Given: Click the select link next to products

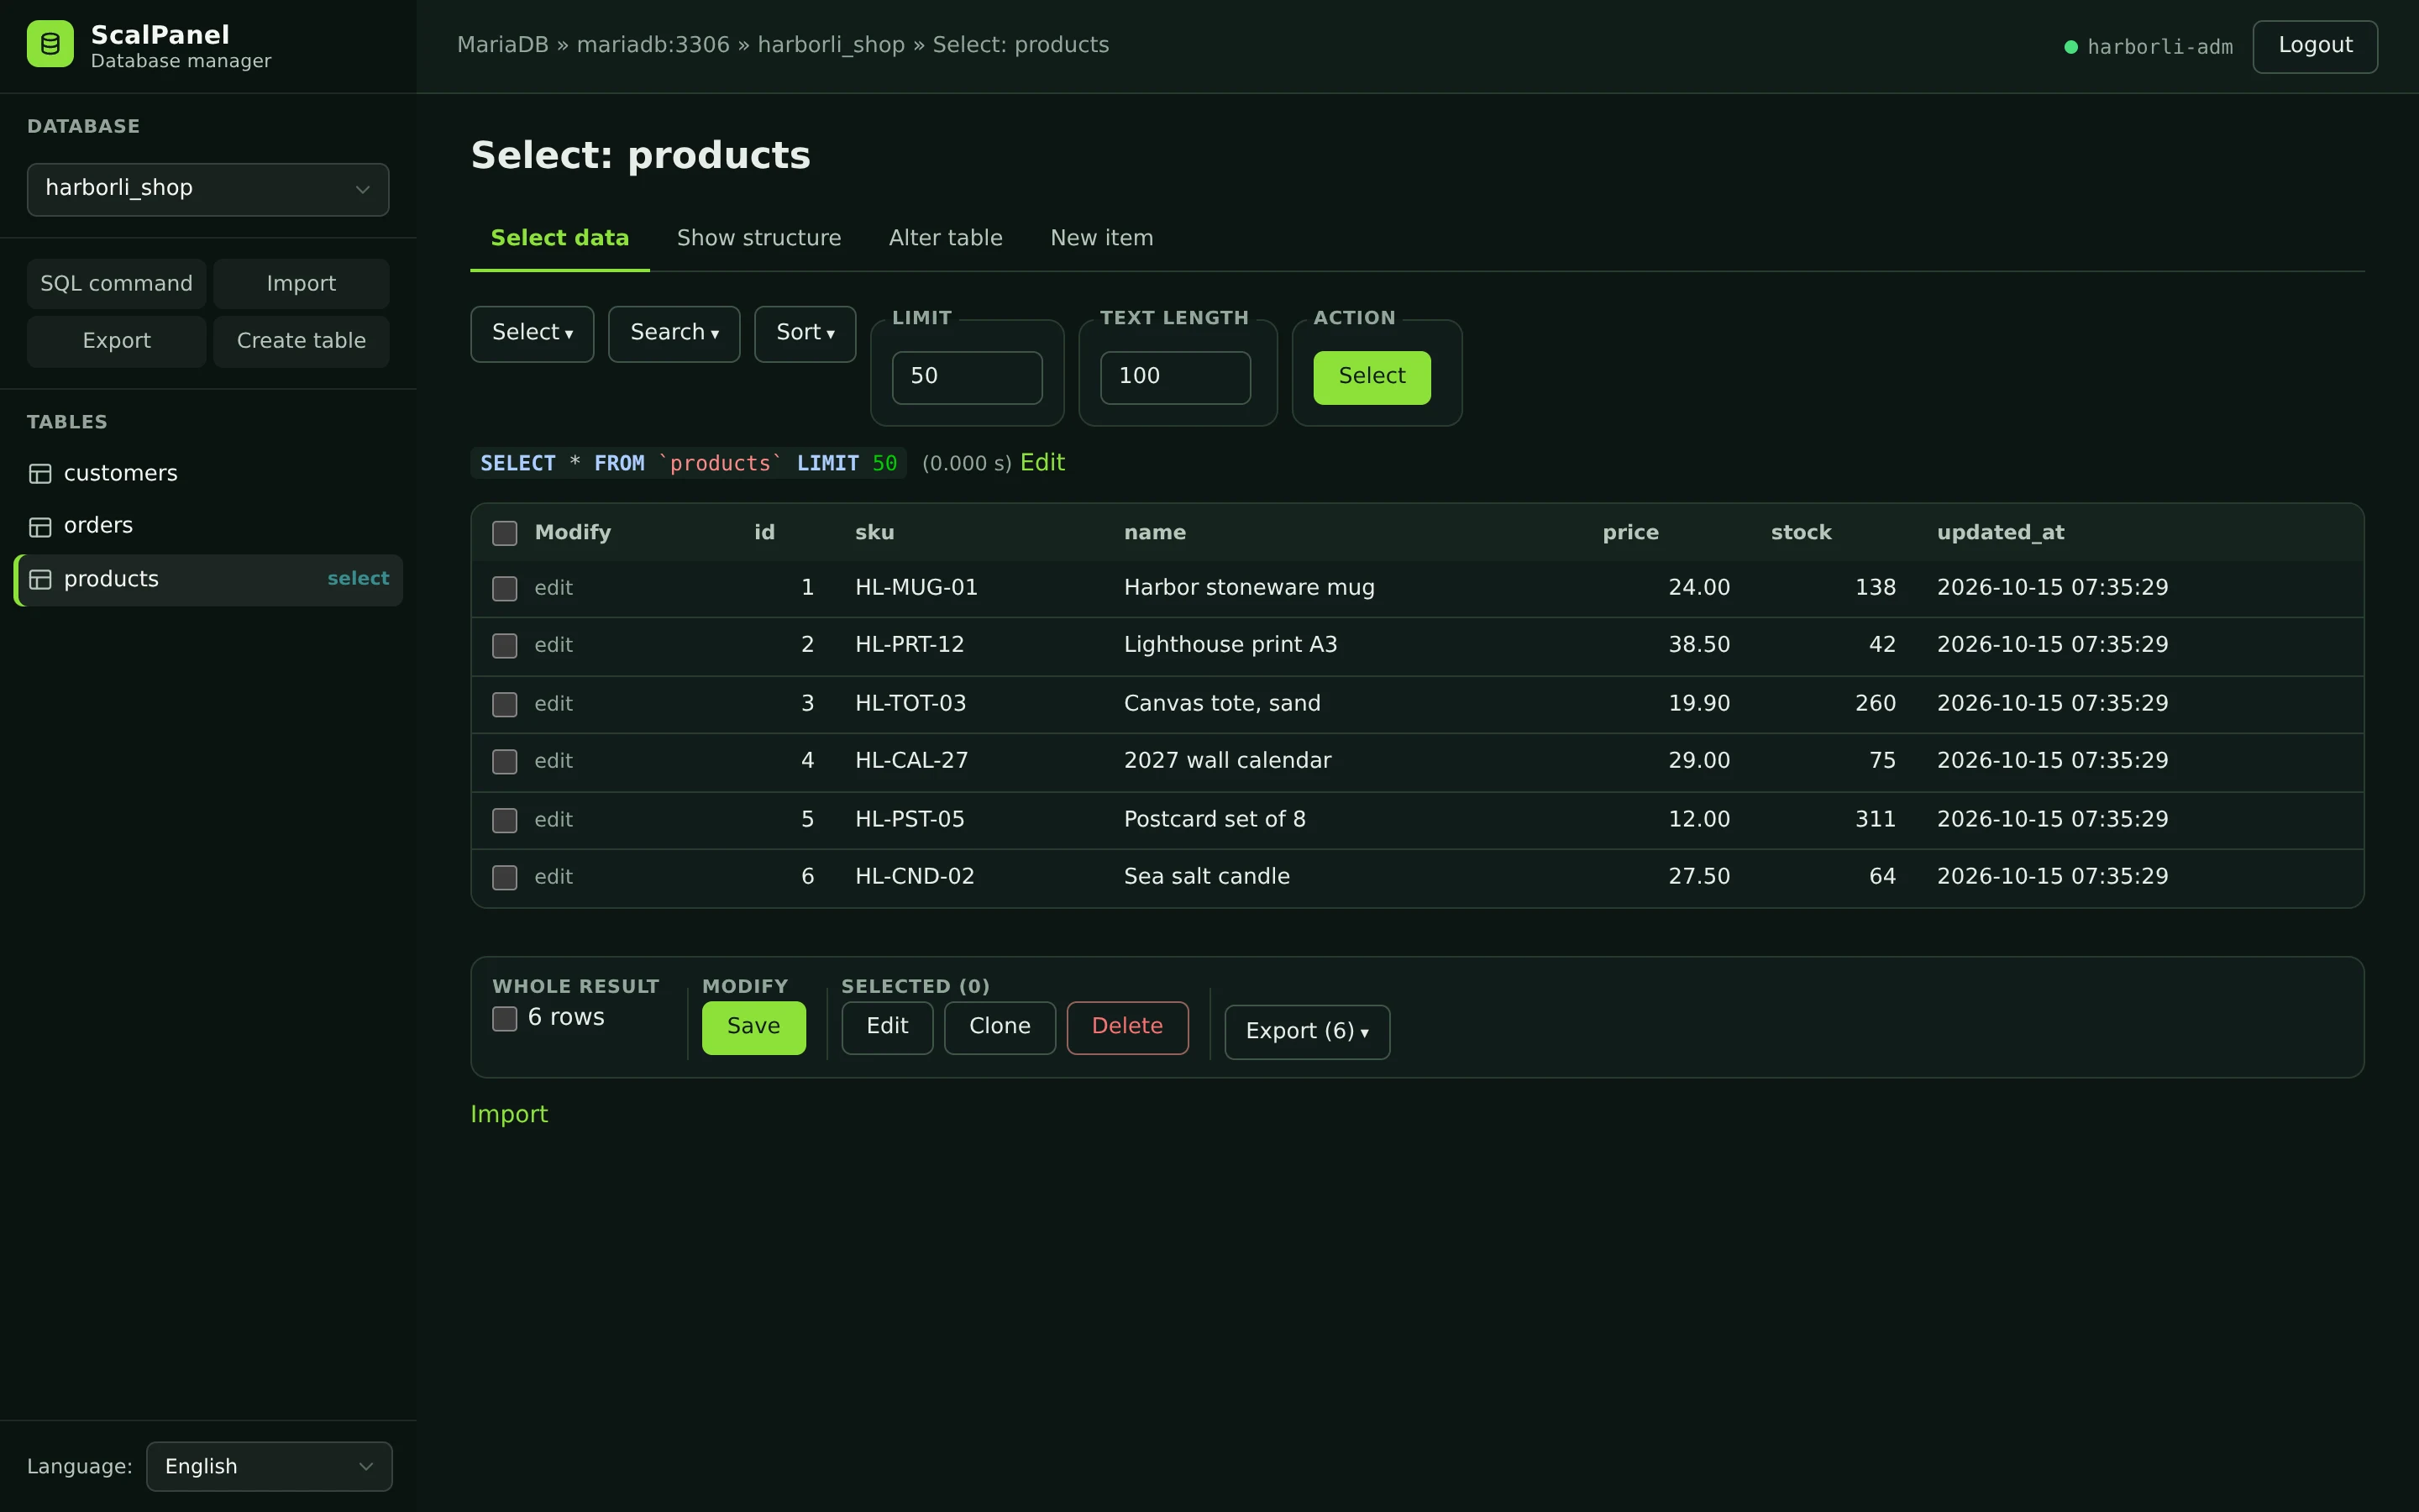Looking at the screenshot, I should click(x=358, y=579).
